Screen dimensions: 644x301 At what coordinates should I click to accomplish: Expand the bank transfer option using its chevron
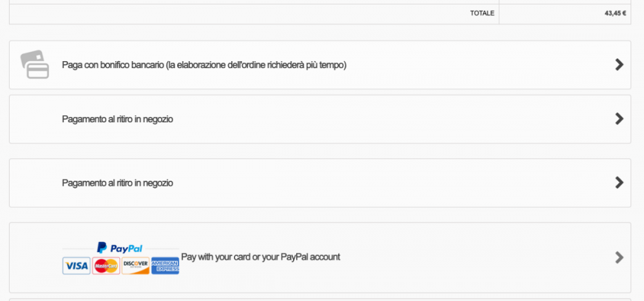coord(619,64)
